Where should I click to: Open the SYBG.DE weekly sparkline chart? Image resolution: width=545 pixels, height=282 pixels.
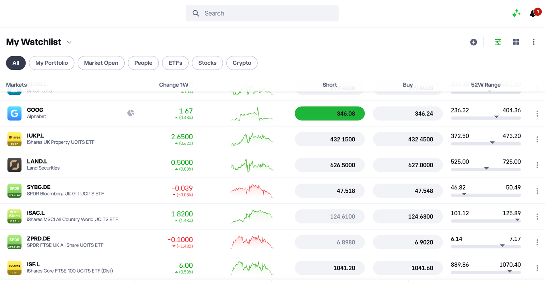[252, 191]
